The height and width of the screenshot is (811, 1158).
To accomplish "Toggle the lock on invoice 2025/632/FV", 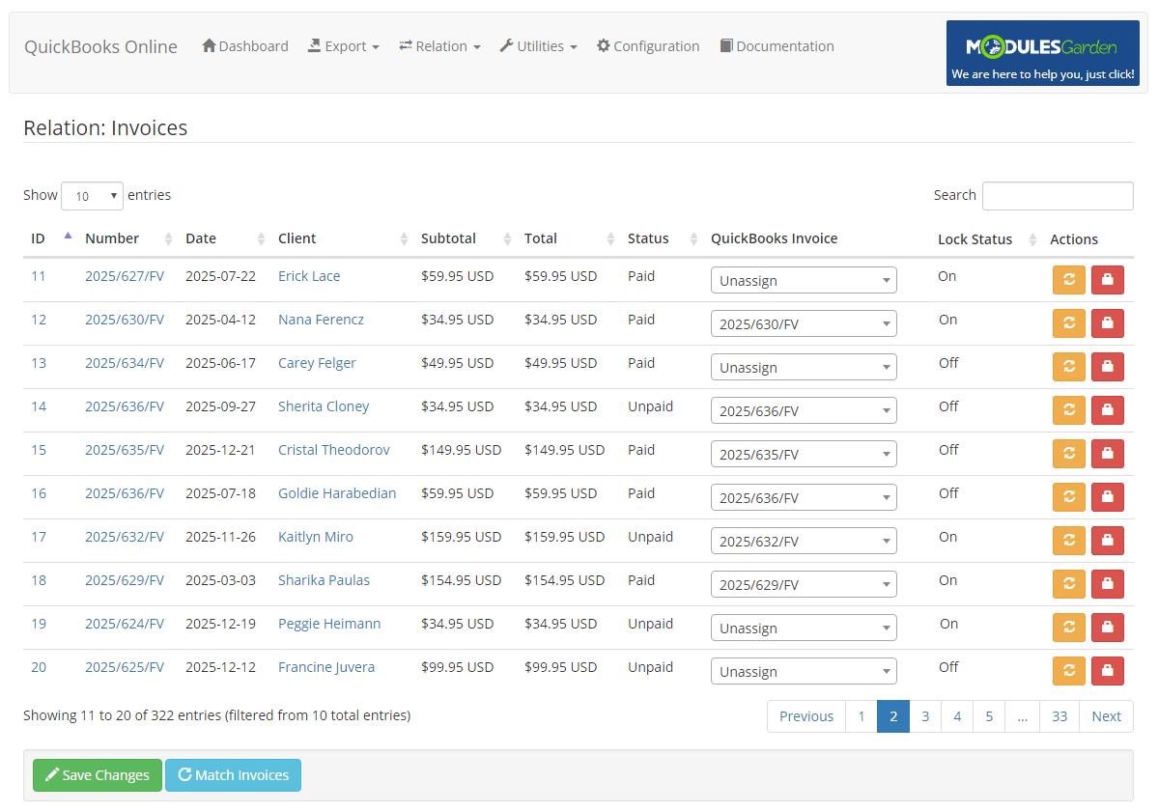I will coord(1107,540).
